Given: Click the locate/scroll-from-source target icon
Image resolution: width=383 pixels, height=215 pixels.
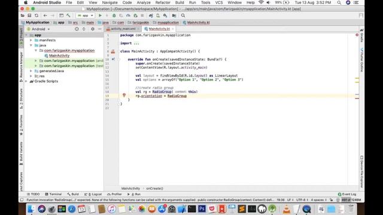Looking at the screenshot, I should [77, 29].
